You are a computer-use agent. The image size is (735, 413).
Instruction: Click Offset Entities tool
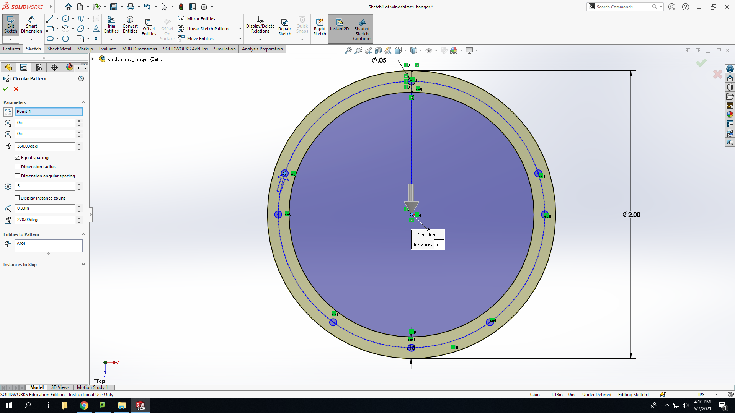pos(149,27)
